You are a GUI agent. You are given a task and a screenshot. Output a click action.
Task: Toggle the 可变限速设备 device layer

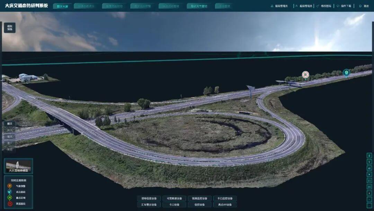coord(174,199)
